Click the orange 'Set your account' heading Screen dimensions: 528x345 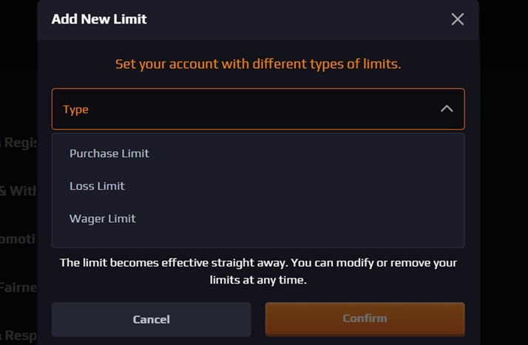click(258, 64)
